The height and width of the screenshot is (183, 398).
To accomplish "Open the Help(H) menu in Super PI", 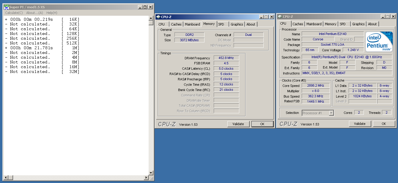I will click(x=52, y=13).
